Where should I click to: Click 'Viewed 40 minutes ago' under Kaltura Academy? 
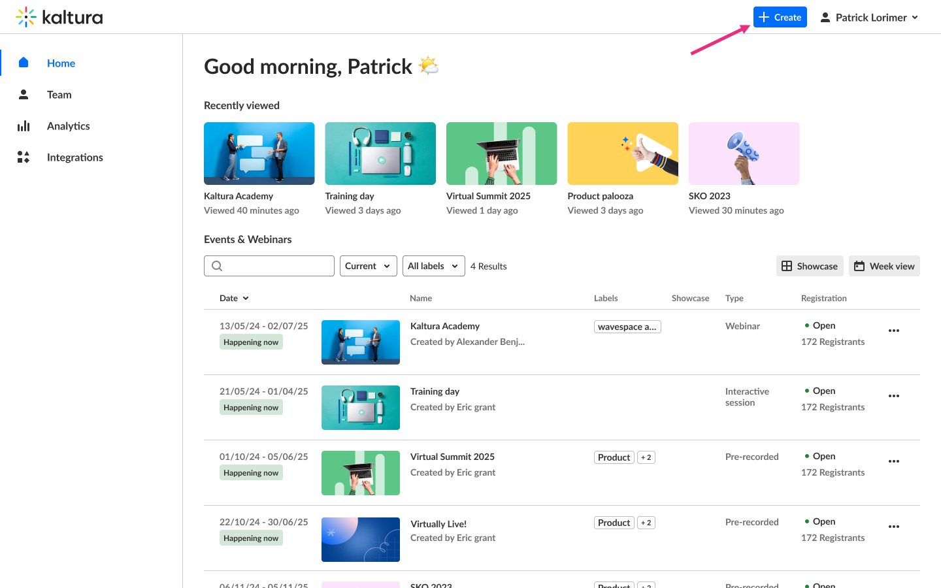[252, 210]
